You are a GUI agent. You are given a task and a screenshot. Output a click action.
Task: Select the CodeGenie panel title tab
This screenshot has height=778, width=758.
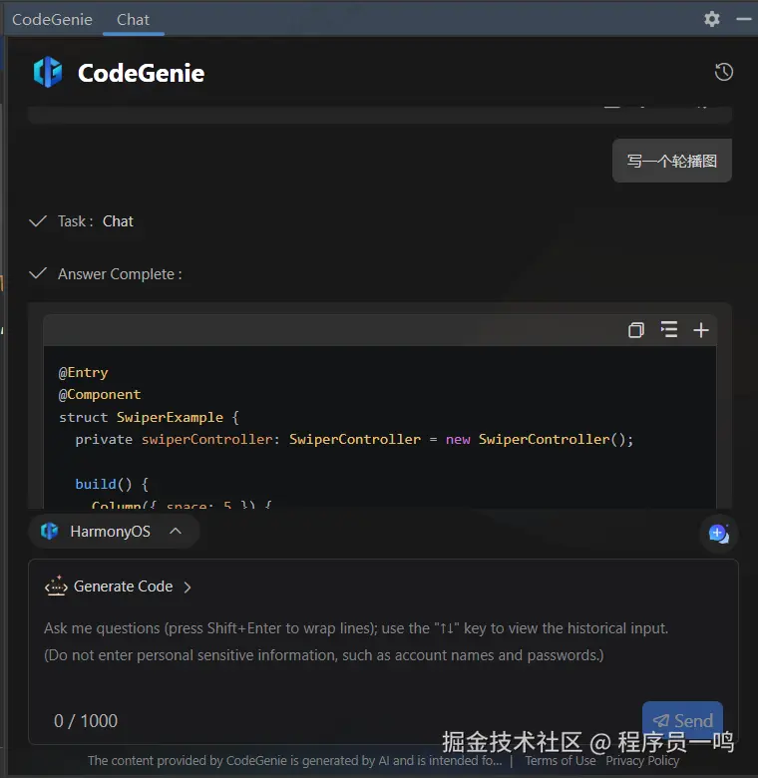(x=52, y=19)
